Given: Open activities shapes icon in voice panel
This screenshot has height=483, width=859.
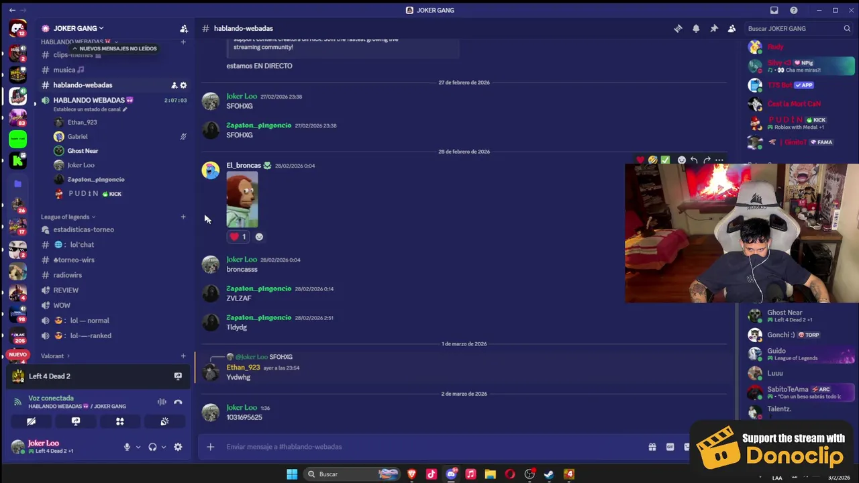Looking at the screenshot, I should [x=120, y=421].
